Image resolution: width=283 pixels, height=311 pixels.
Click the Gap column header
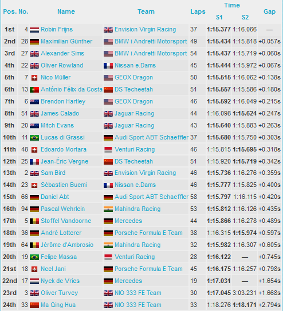pos(269,11)
